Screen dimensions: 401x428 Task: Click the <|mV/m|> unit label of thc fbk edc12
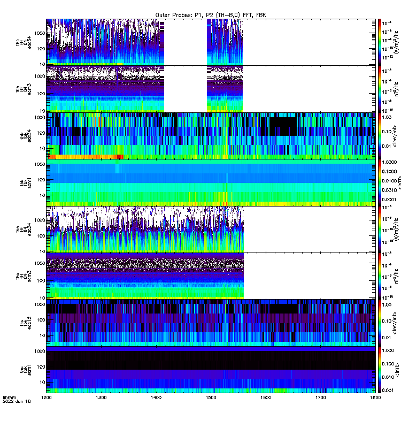395,323
